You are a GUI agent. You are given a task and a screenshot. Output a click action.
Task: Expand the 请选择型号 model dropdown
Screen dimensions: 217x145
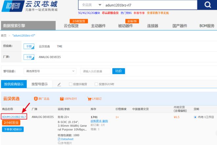pos(50,71)
